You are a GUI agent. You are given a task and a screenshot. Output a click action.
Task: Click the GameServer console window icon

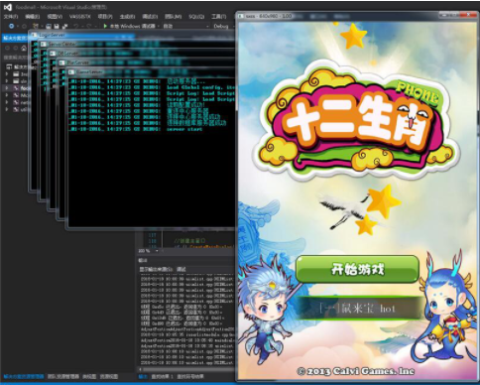pyautogui.click(x=71, y=71)
